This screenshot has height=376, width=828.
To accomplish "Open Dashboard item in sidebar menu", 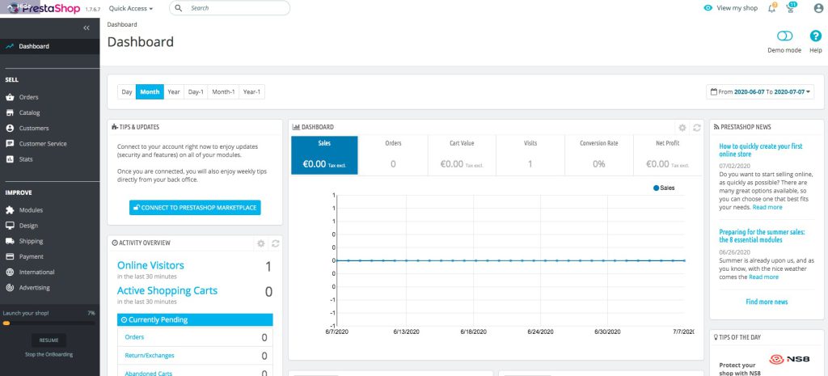I will coord(49,46).
